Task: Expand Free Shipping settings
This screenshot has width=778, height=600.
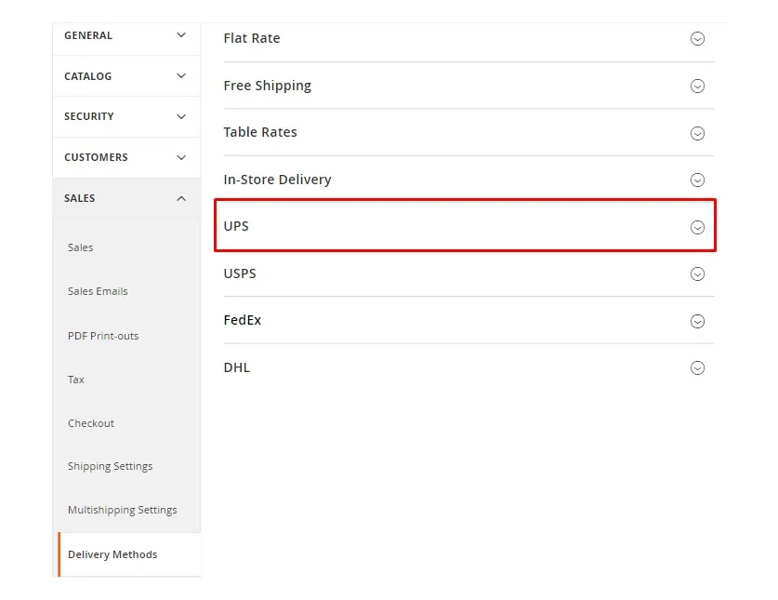Action: pos(697,86)
